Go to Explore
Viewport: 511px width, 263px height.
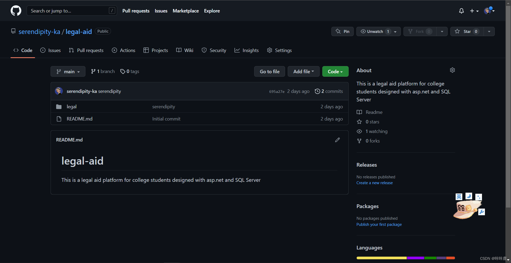tap(212, 11)
